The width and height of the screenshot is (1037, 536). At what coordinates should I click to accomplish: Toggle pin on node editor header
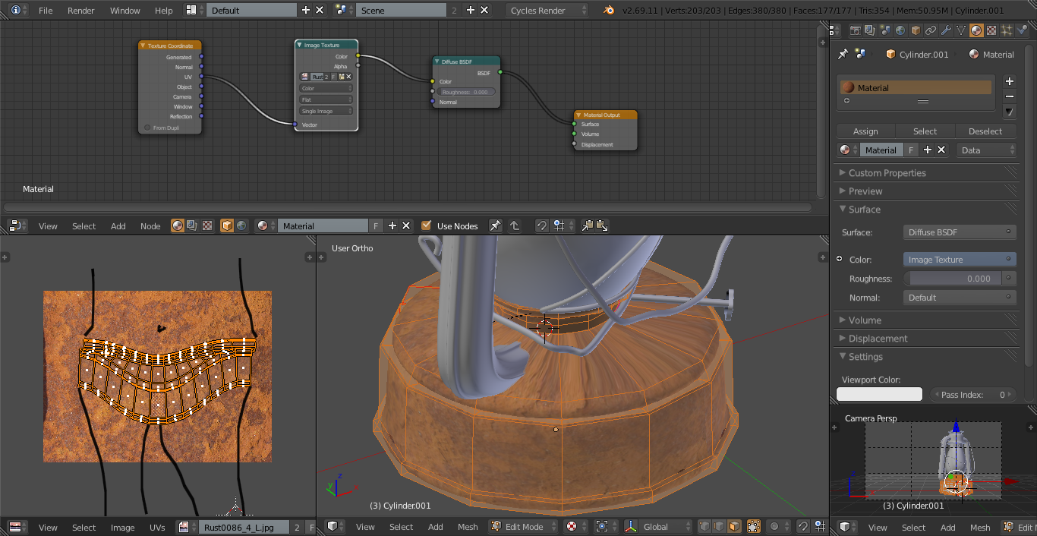point(495,225)
